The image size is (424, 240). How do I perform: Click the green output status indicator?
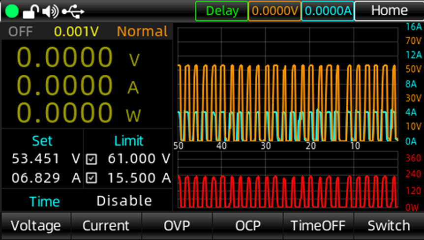[x=13, y=11]
